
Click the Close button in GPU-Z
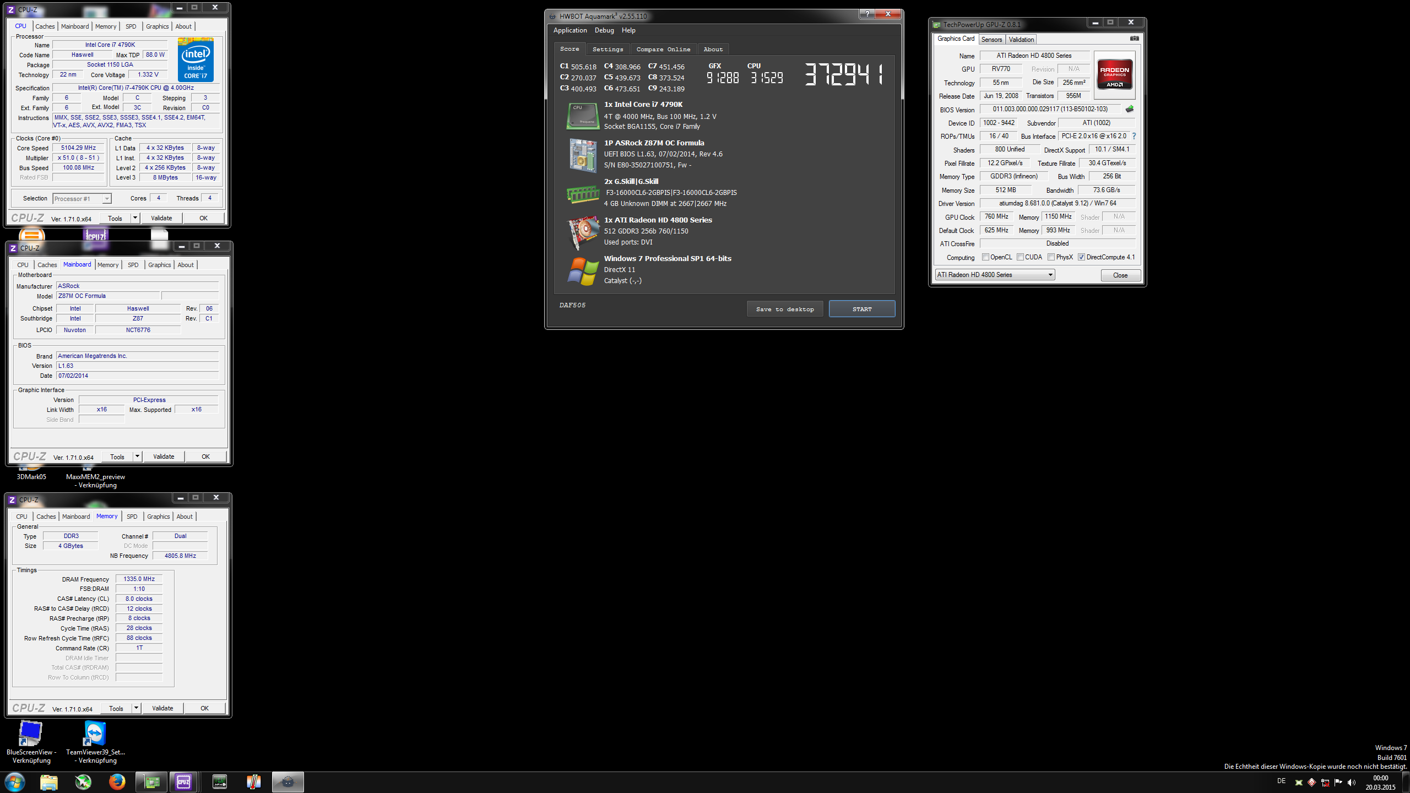point(1120,275)
